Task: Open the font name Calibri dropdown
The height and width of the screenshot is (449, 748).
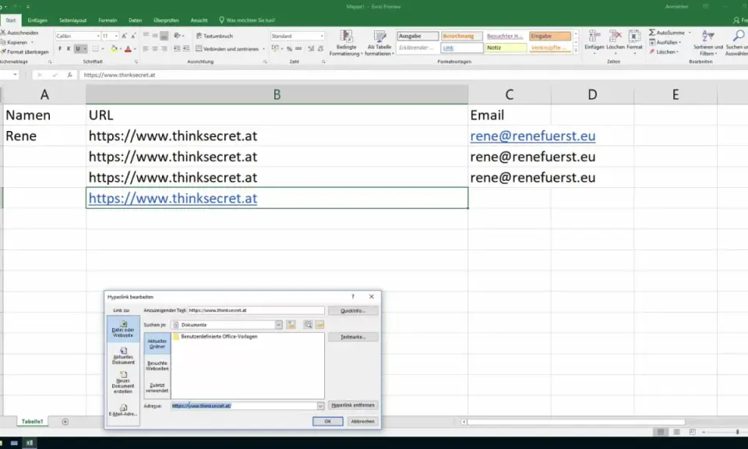Action: (98, 36)
